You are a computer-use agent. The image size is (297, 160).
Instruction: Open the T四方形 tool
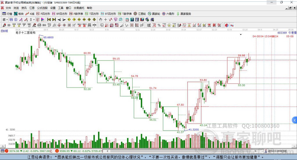point(92,14)
